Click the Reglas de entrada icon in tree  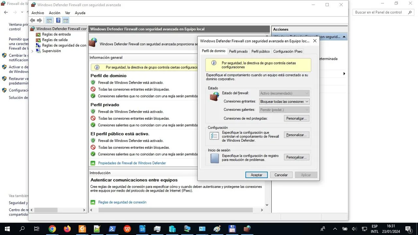point(38,34)
